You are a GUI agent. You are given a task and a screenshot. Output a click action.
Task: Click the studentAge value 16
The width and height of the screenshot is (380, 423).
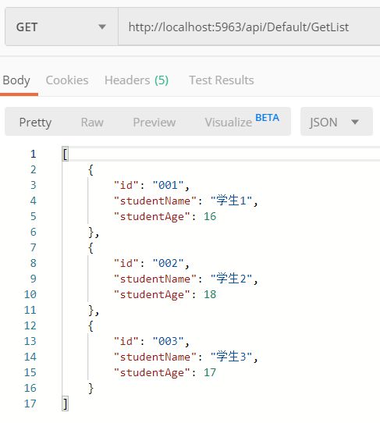click(x=210, y=216)
